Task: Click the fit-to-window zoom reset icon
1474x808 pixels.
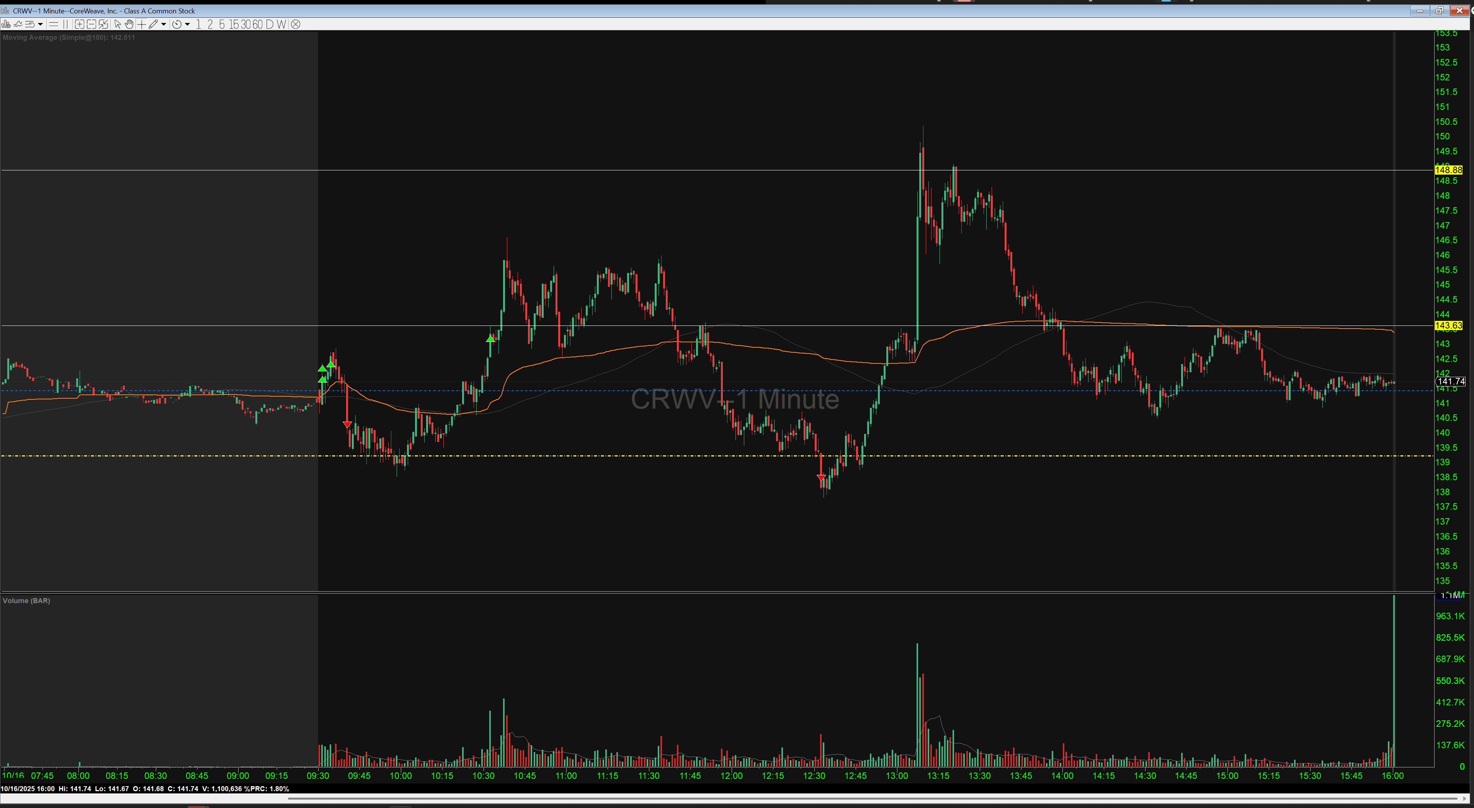Action: (103, 24)
